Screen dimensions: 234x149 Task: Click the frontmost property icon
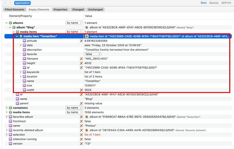pos(11,121)
